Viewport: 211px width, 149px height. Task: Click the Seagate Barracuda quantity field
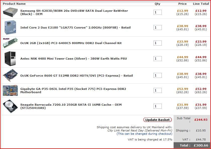[157, 106]
